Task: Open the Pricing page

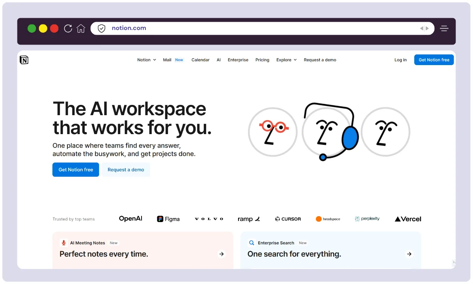Action: pos(262,60)
